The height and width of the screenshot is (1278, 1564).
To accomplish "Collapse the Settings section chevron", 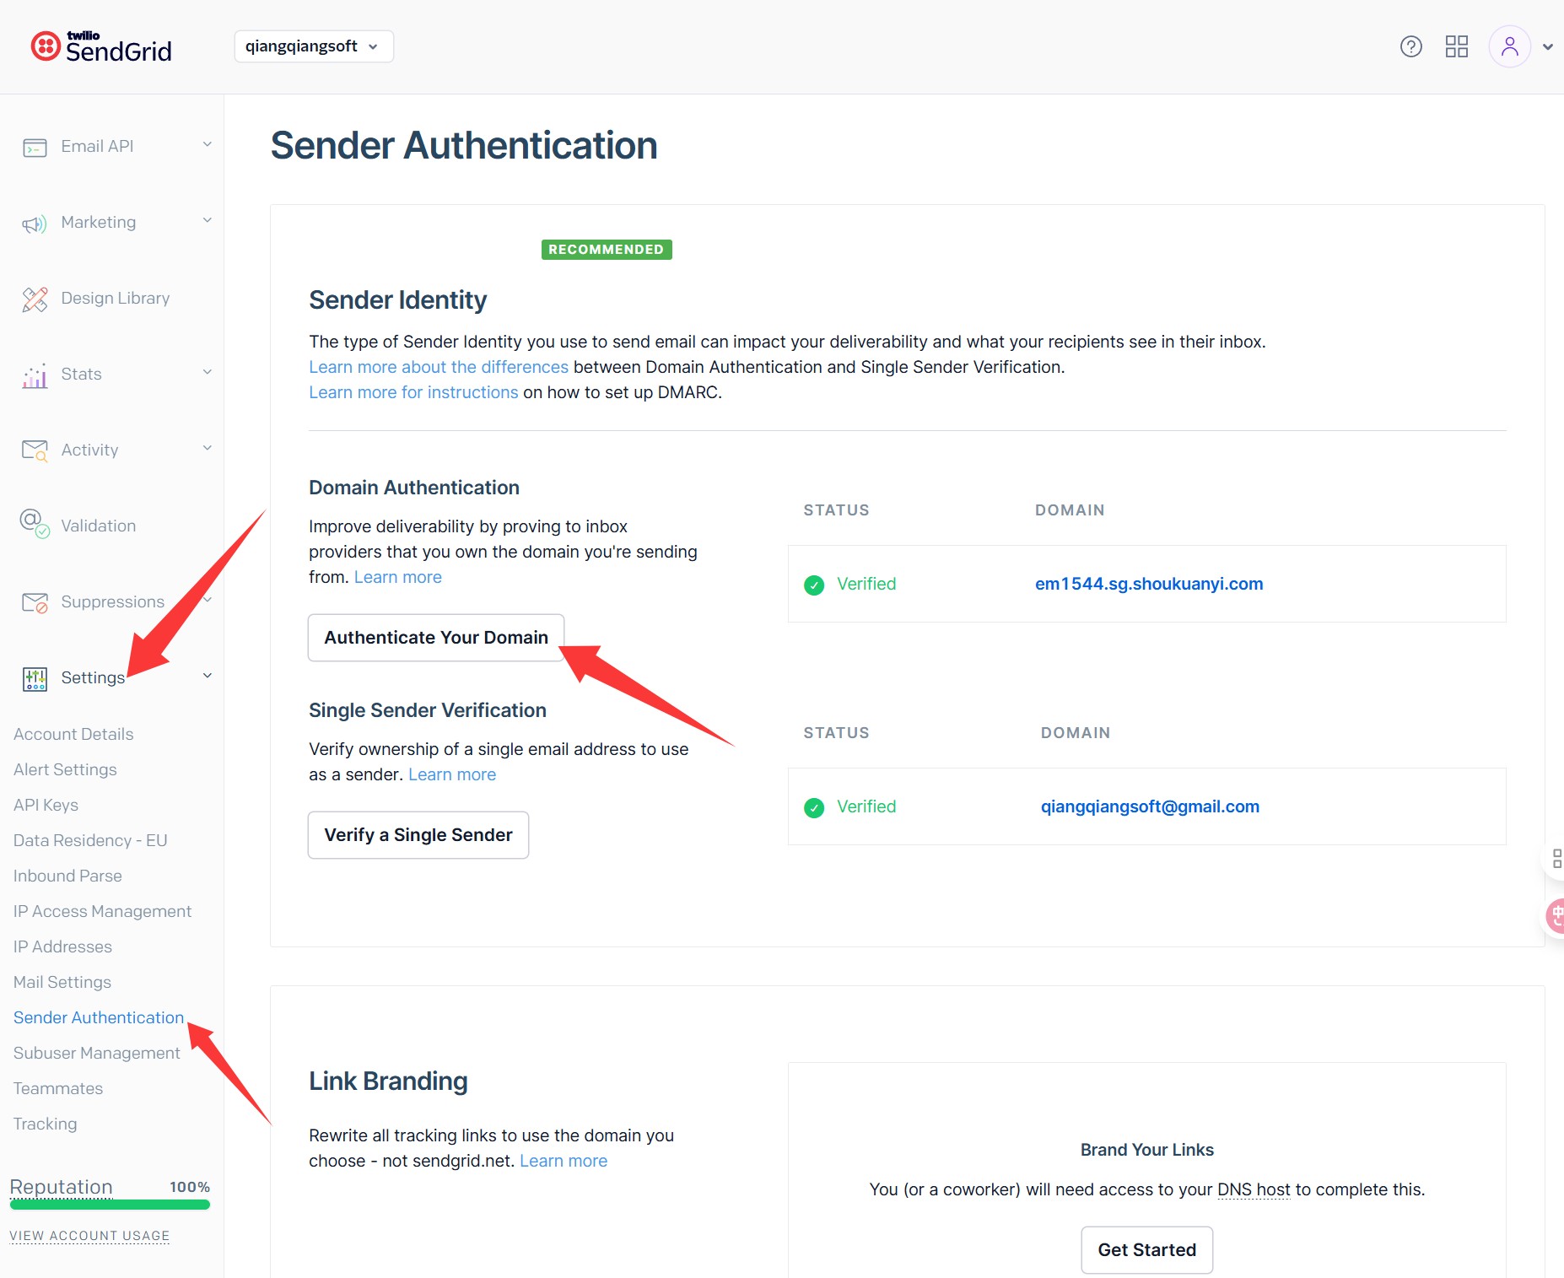I will coord(207,677).
